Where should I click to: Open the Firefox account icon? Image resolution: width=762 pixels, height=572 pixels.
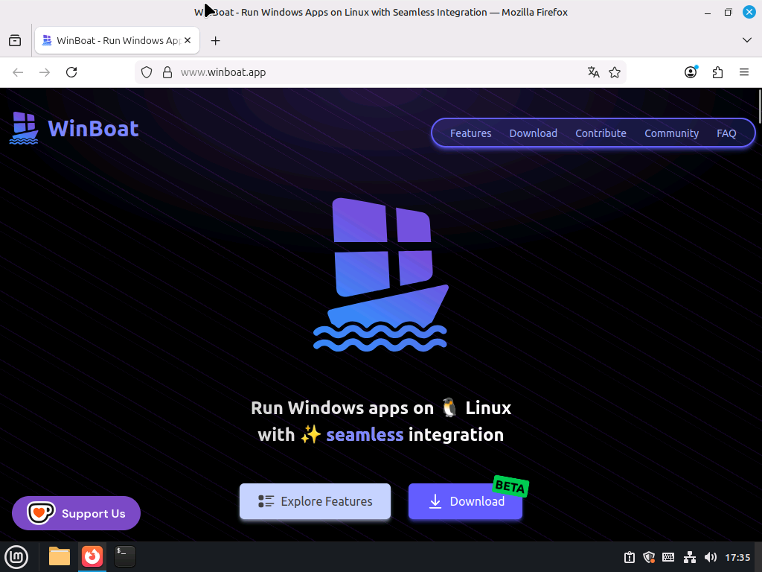[x=691, y=72]
